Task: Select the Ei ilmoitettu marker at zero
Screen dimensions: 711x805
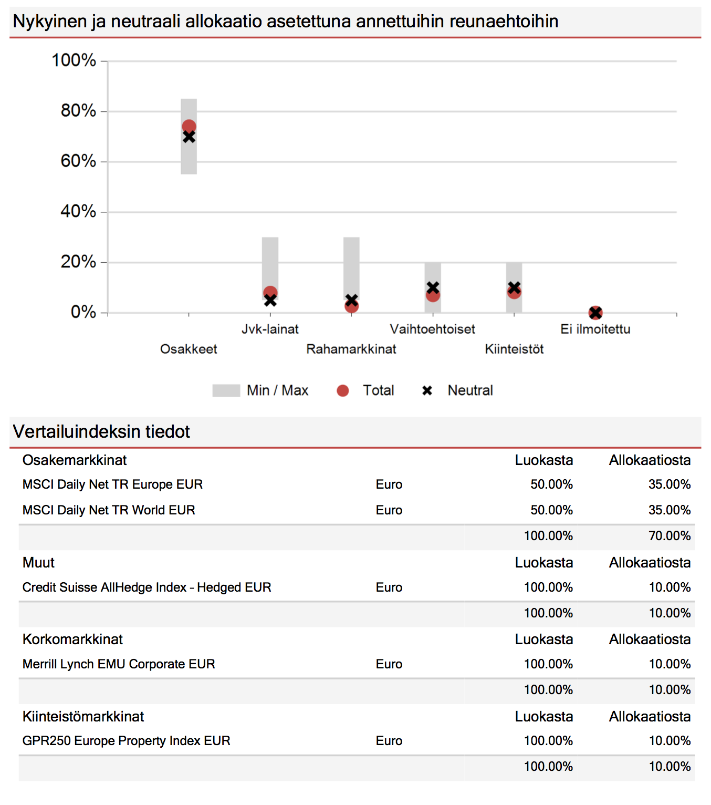Action: (x=595, y=313)
